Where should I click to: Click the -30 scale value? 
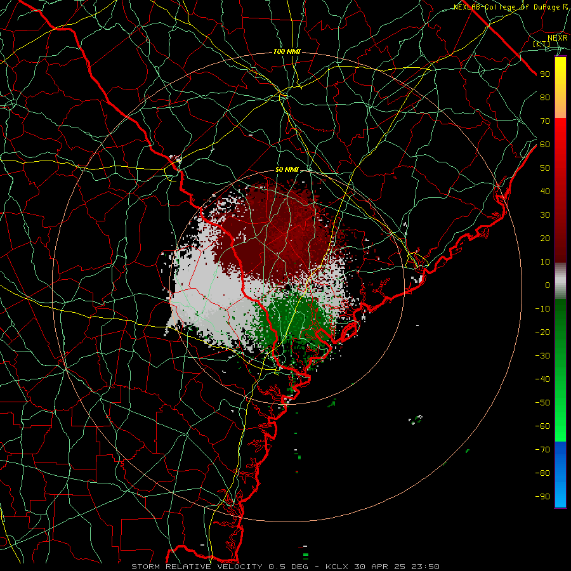(542, 356)
